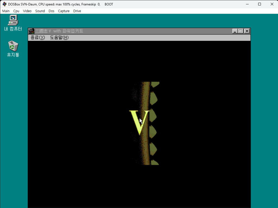Open the DOSBox Main menu
This screenshot has width=278, height=208.
click(x=6, y=11)
